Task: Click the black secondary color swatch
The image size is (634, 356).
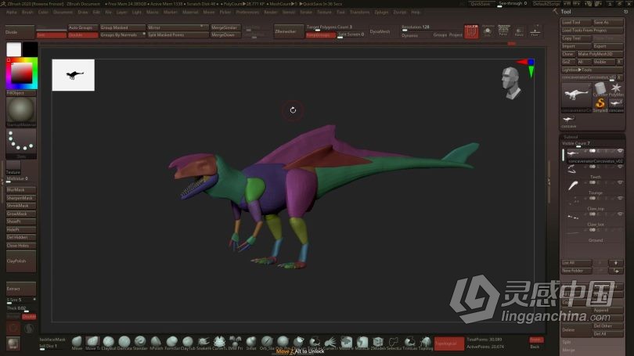Action: [30, 49]
